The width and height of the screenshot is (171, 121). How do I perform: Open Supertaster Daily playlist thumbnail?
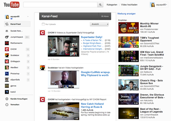[x=63, y=46]
